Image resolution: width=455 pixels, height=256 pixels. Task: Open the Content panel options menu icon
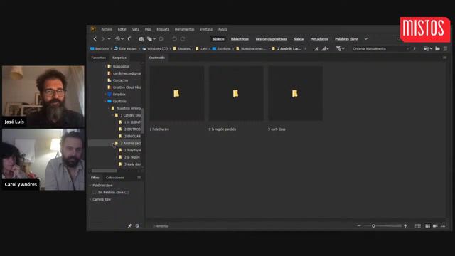[444, 58]
